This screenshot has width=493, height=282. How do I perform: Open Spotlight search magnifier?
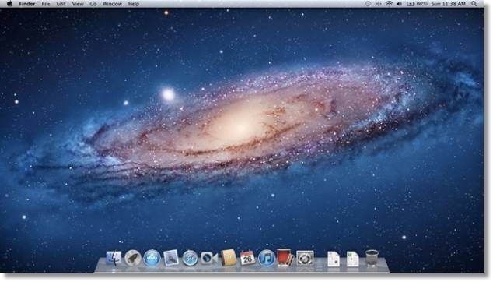474,4
